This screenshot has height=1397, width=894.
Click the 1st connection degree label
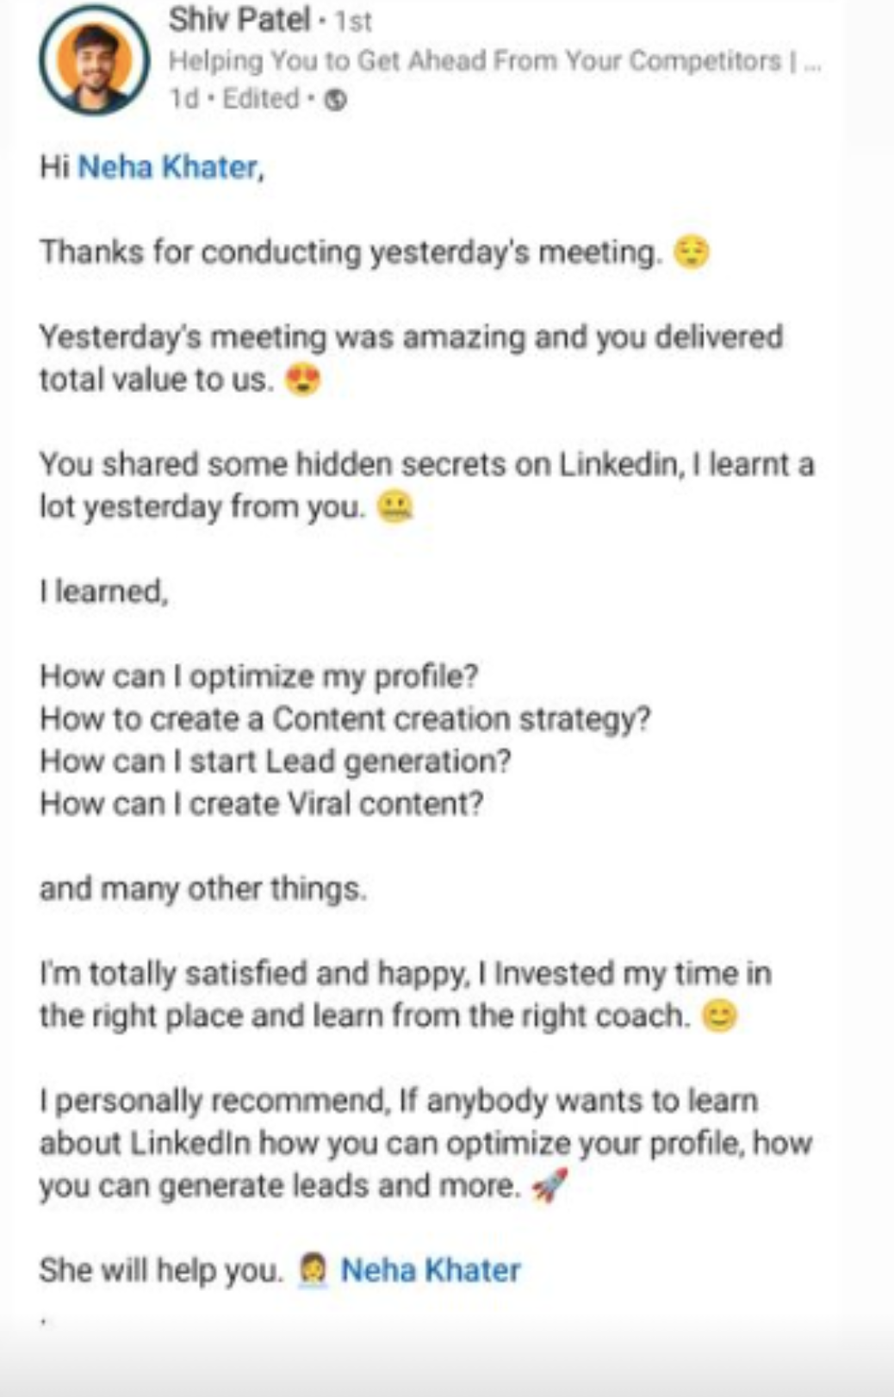(353, 22)
